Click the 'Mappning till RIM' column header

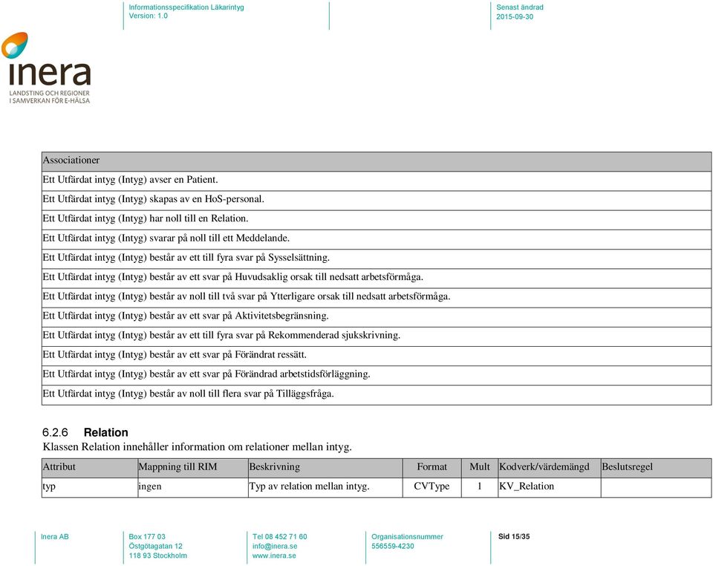coord(193,468)
